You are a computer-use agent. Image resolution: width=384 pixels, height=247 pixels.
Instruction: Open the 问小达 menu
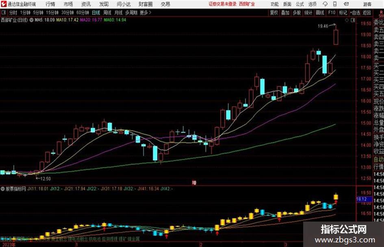124,4
